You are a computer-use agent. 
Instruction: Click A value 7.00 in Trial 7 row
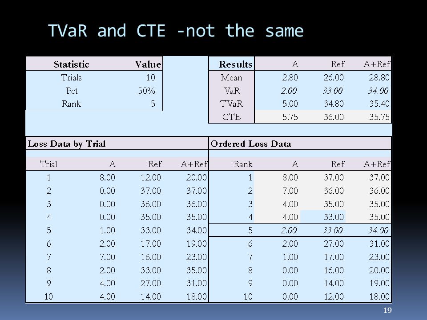tap(107, 257)
